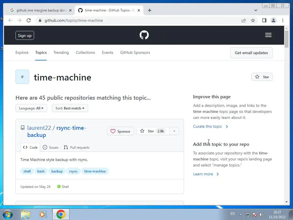Click the volume speaker tray icon
This screenshot has width=293, height=220.
point(262,214)
